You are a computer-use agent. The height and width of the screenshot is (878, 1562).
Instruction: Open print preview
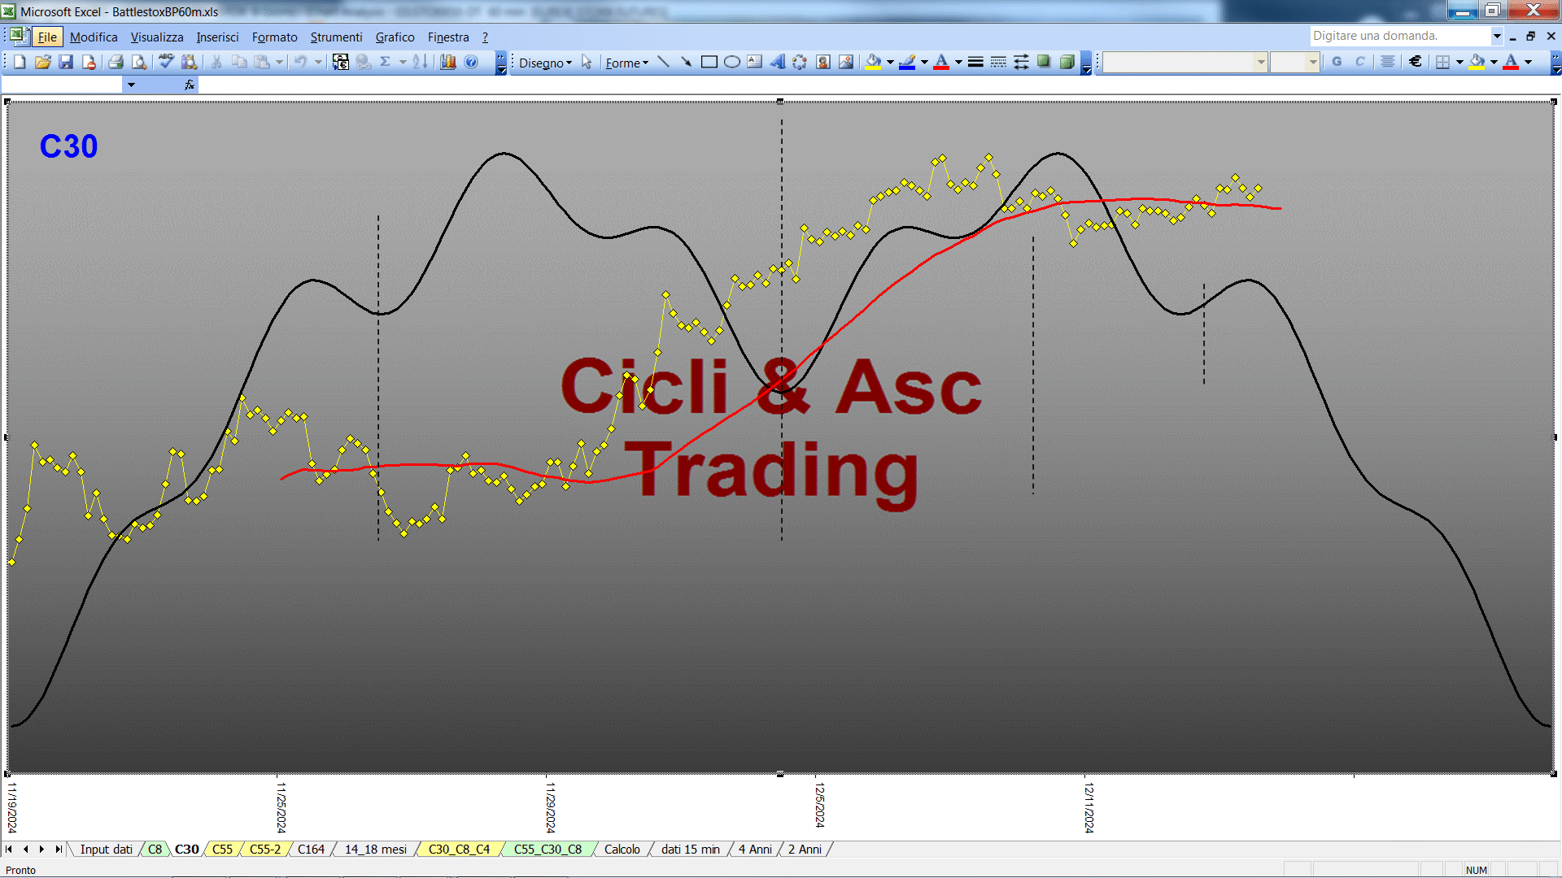click(x=139, y=62)
